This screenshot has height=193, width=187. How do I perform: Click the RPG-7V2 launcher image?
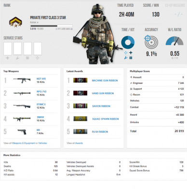coord(22,93)
